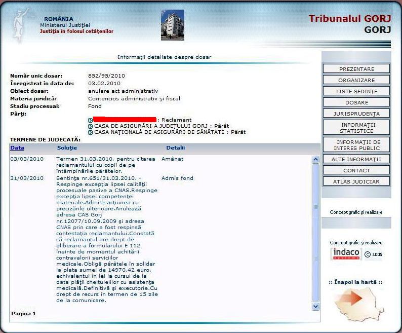The image size is (402, 333).
Task: Open INFORMAȚII STATISTICE
Action: tap(356, 128)
